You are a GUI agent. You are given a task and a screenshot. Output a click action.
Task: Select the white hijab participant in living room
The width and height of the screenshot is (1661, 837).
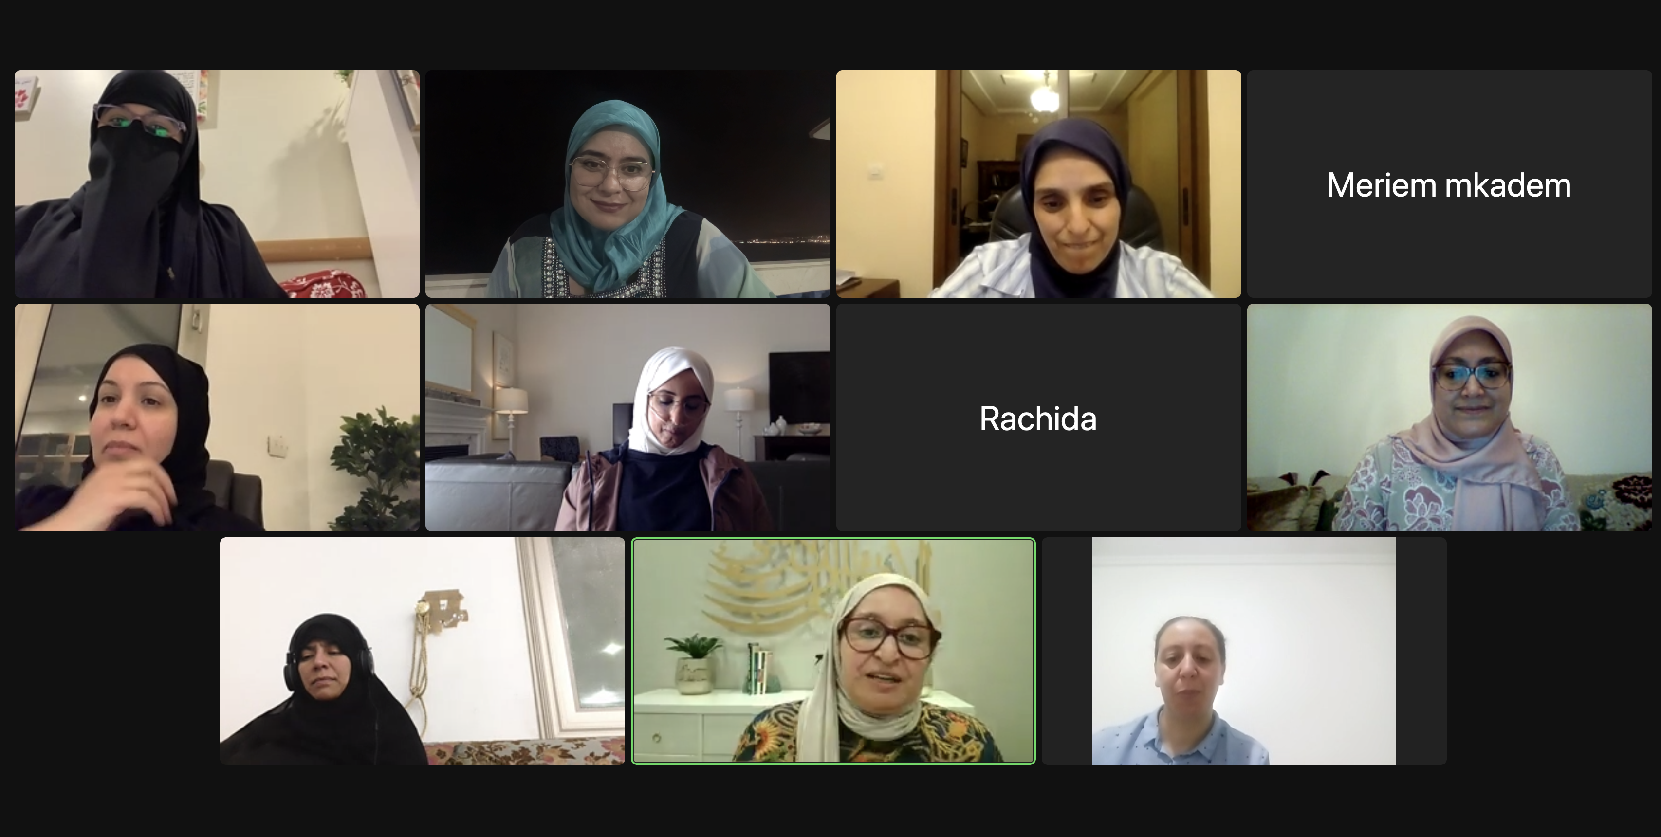tap(627, 418)
